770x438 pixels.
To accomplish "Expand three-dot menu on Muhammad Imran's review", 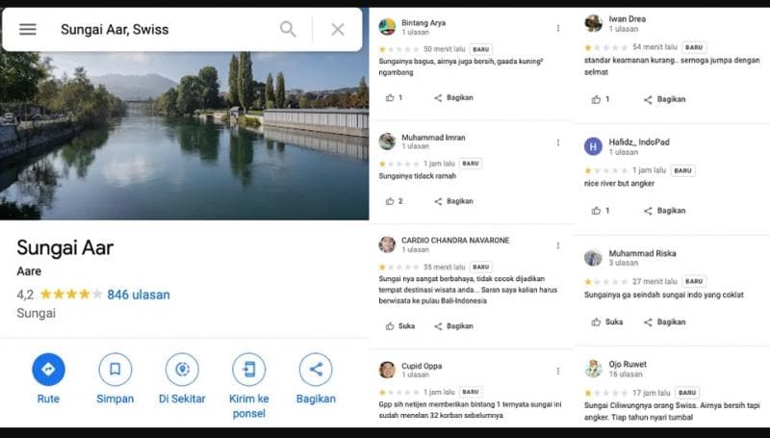I will (x=558, y=142).
